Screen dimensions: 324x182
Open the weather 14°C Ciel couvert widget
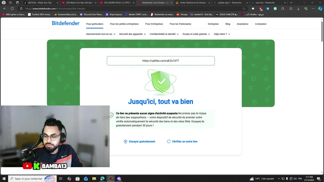point(262,179)
